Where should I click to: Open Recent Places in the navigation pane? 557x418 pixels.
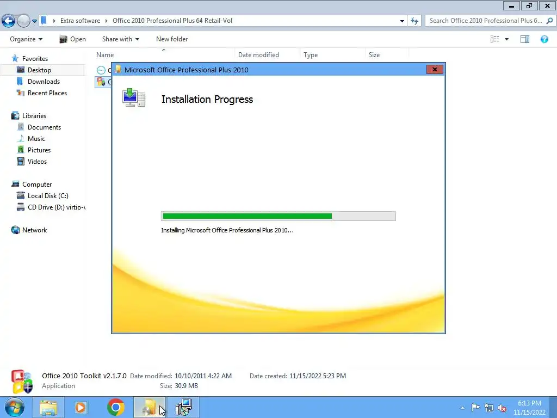(x=47, y=93)
